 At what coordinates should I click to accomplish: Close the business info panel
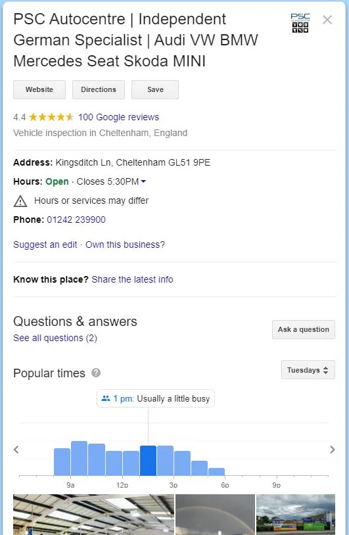click(x=327, y=20)
